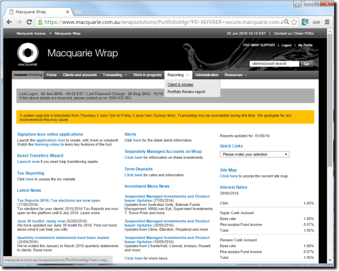Screen dimensions: 339x271
Task: Expand the Transacting dropdown menu
Action: click(x=115, y=75)
